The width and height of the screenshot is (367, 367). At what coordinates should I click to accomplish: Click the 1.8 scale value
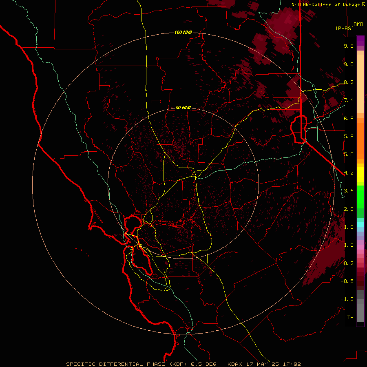pyautogui.click(x=349, y=227)
